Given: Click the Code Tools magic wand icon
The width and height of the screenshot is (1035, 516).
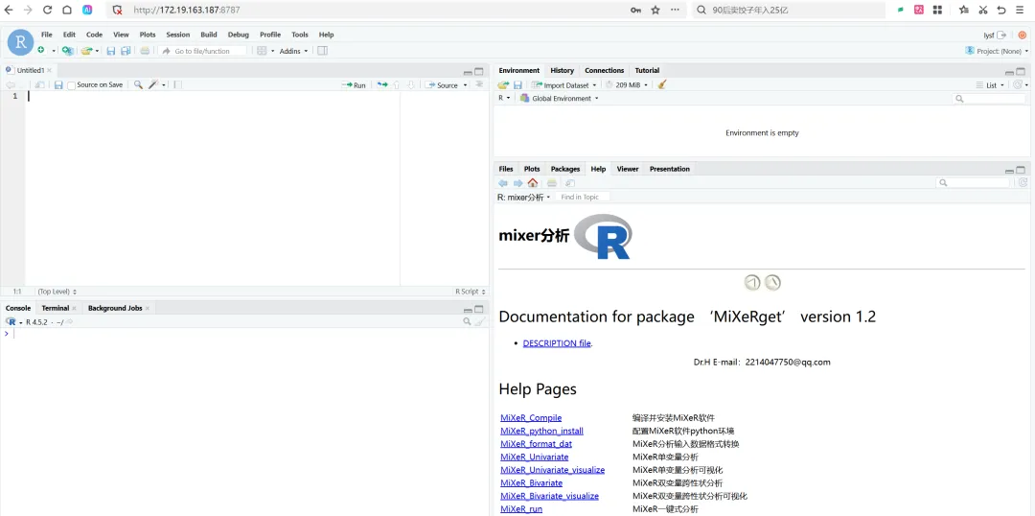Looking at the screenshot, I should tap(153, 84).
